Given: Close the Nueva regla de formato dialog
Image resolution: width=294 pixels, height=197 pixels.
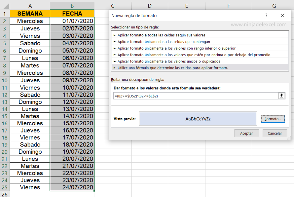Looking at the screenshot, I should pos(283,15).
